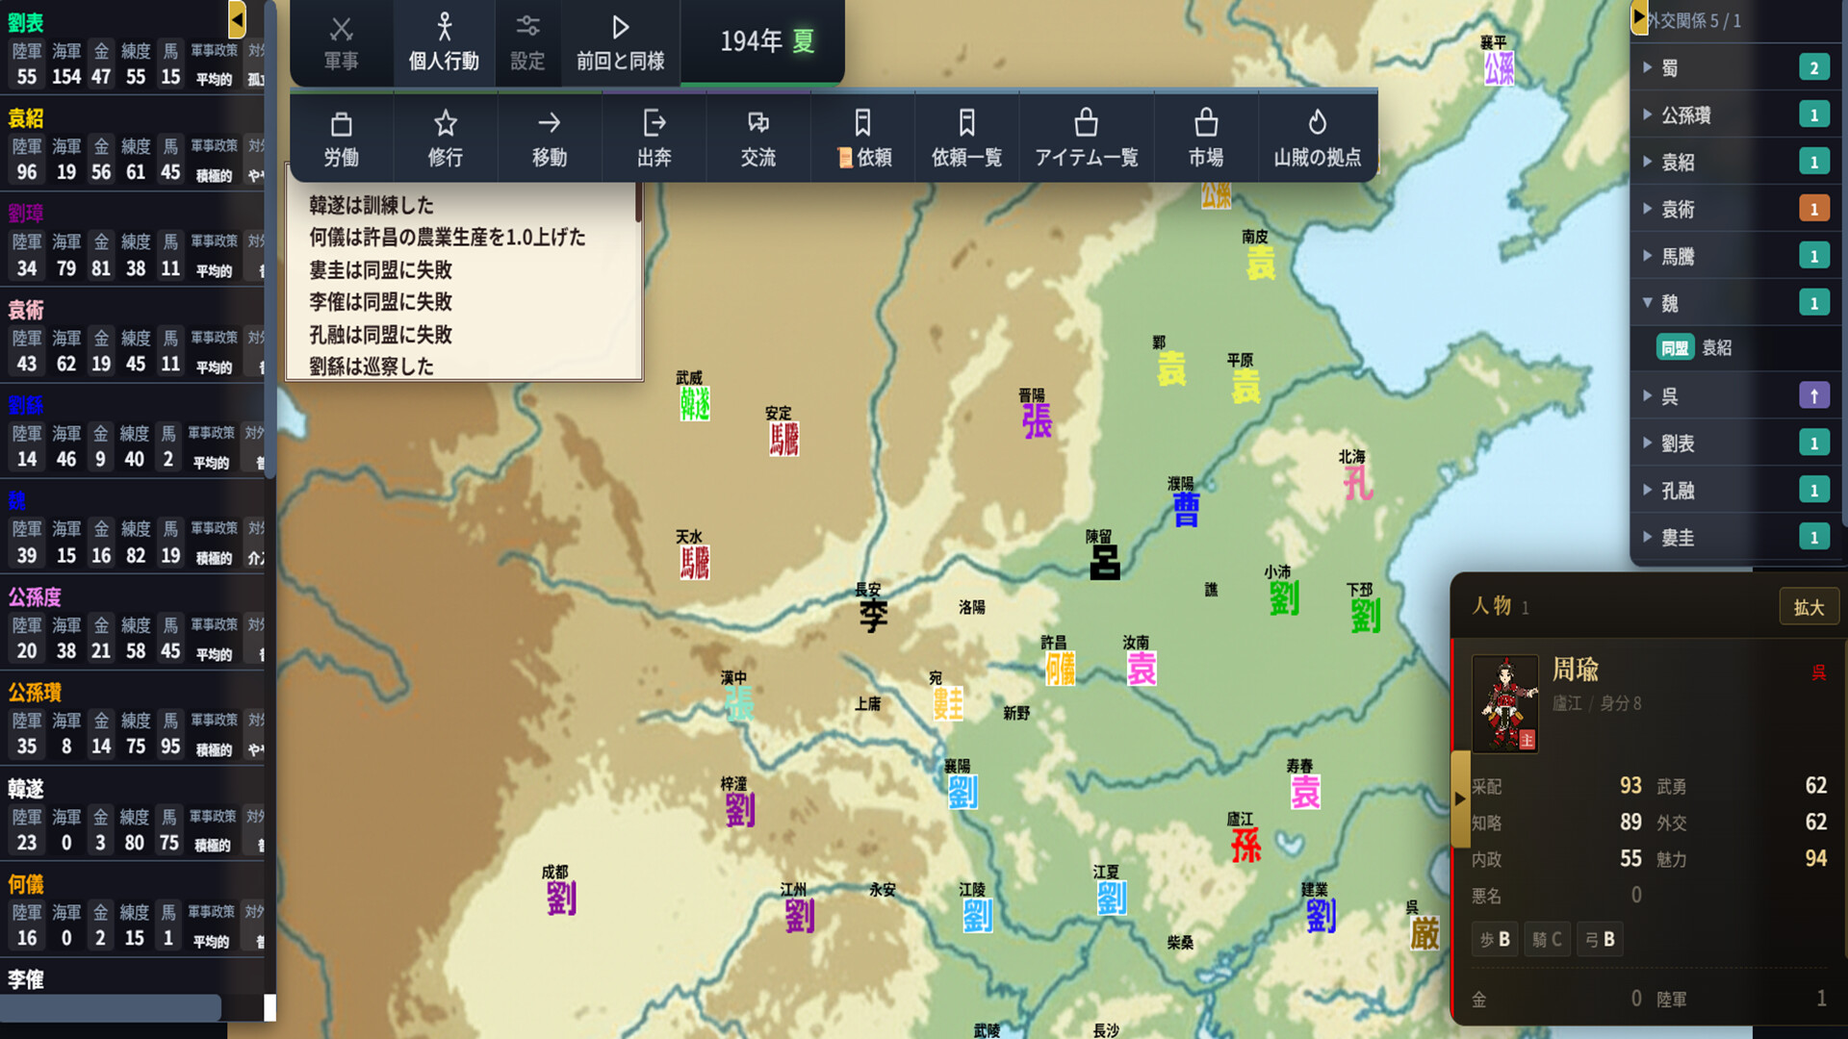
Task: Collapse the left faction stats panel
Action: tap(237, 19)
